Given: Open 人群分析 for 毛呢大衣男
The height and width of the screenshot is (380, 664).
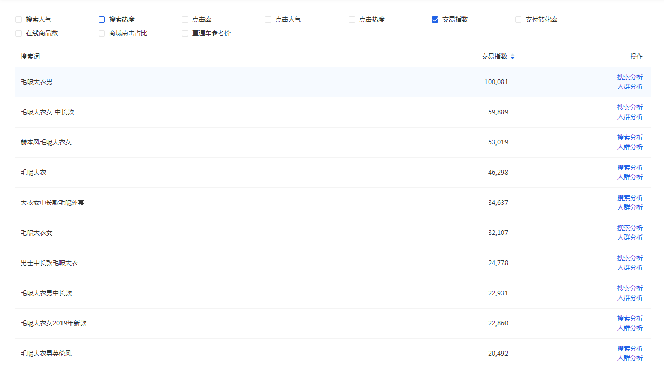Looking at the screenshot, I should tap(630, 87).
